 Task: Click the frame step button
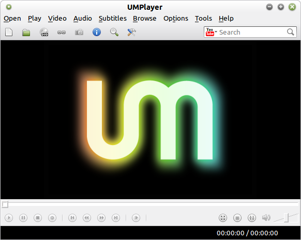[x=136, y=218]
